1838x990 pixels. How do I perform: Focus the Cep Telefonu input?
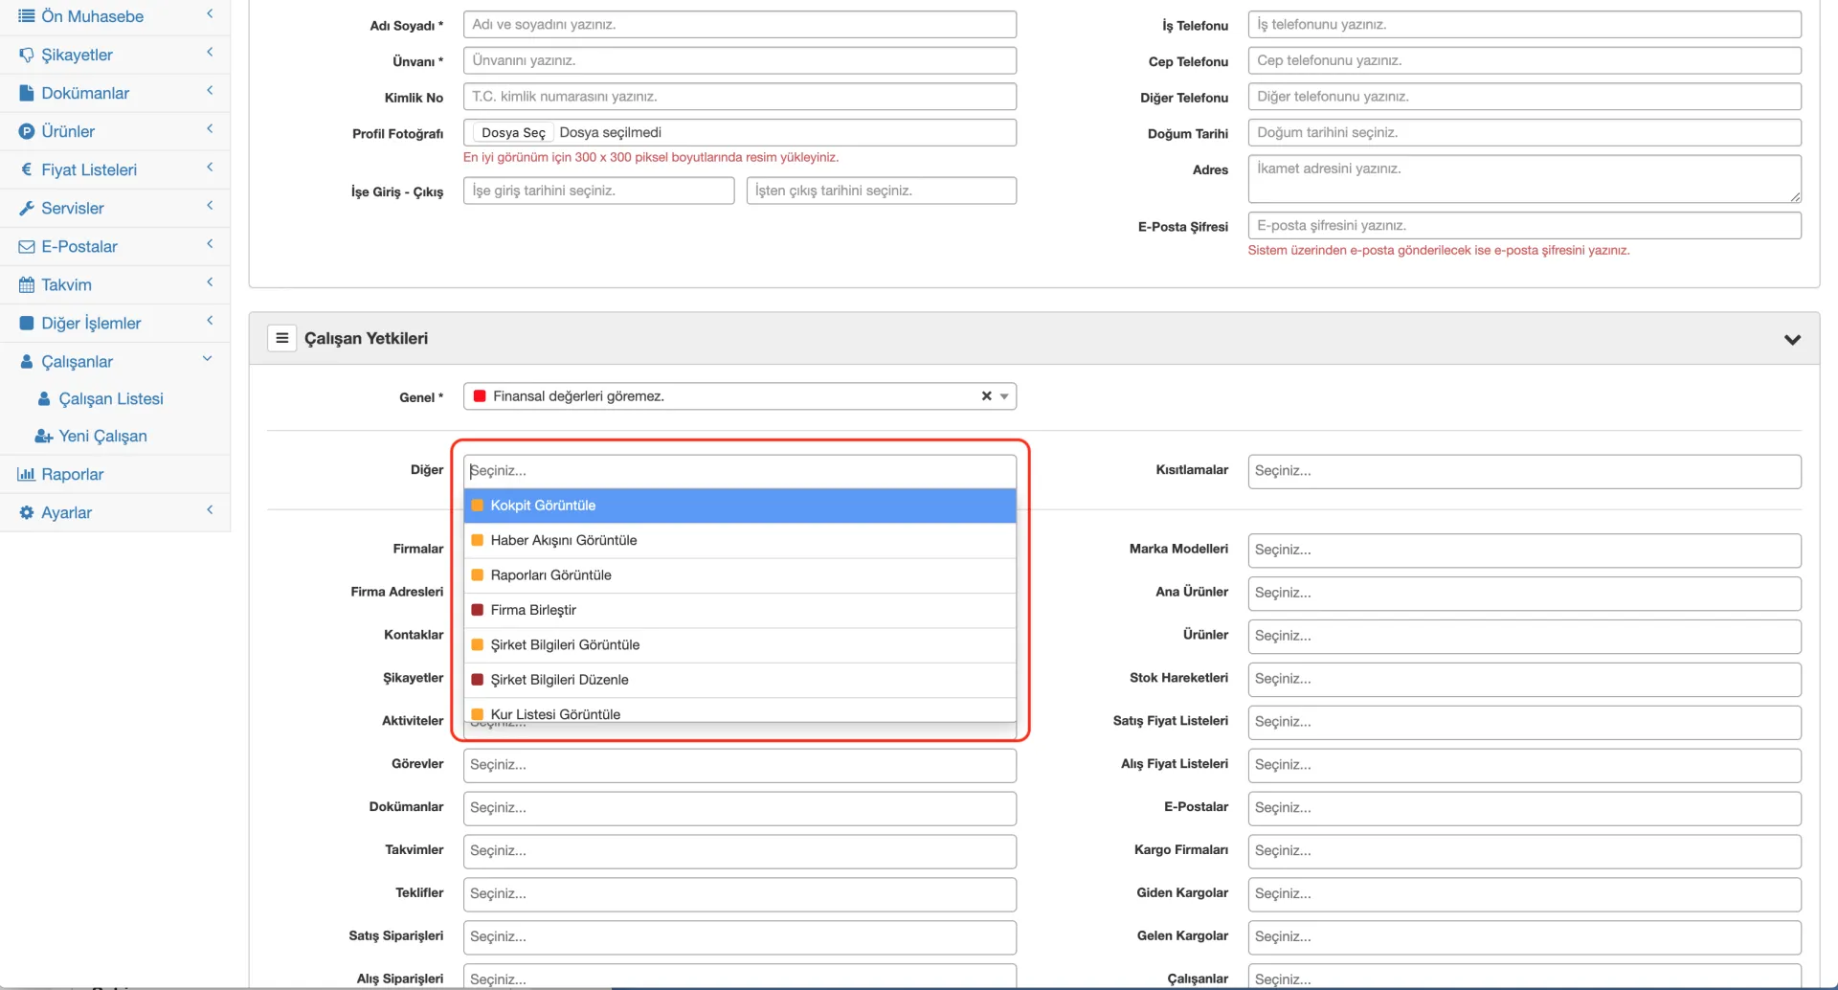[x=1524, y=60]
